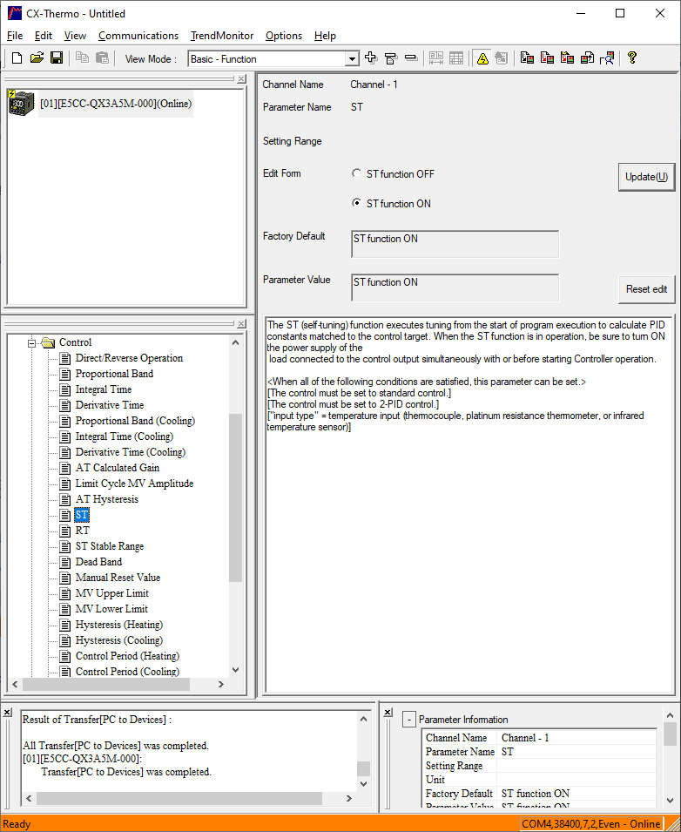Image resolution: width=681 pixels, height=832 pixels.
Task: Click the second red transfer toolbar icon
Action: click(547, 58)
